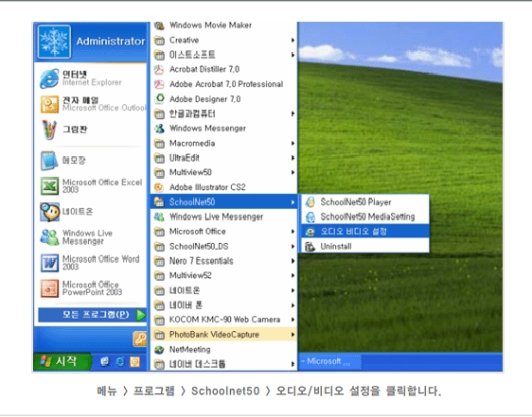This screenshot has width=532, height=417.
Task: Click the Uninstall icon in SchoolNet50 submenu
Action: click(310, 247)
